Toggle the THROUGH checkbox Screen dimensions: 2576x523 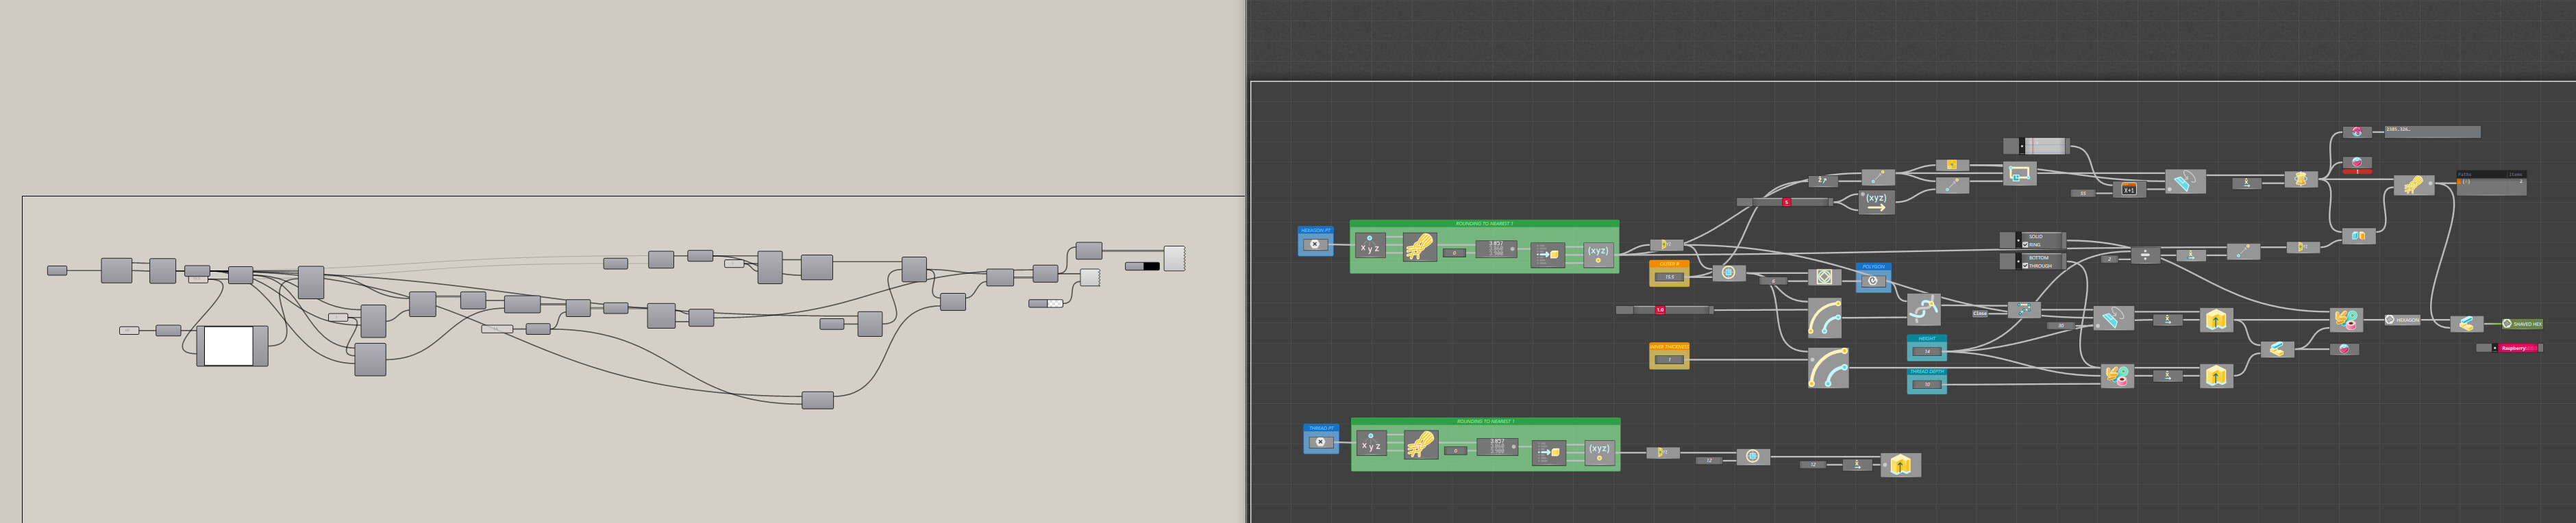point(2025,266)
